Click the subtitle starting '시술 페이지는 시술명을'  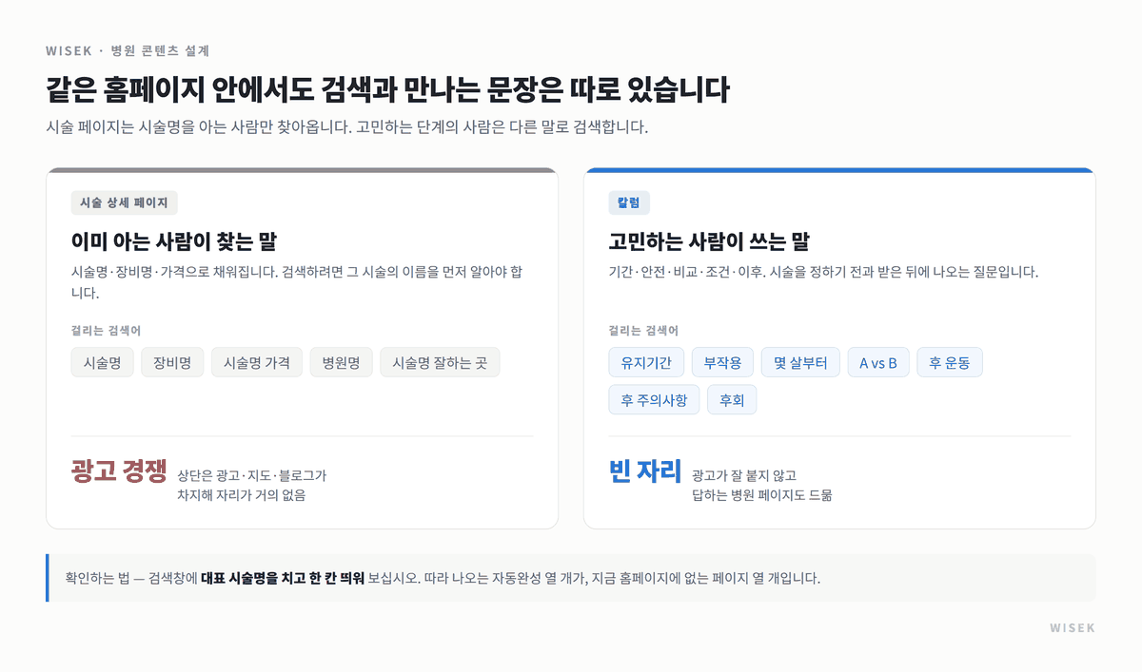[346, 126]
